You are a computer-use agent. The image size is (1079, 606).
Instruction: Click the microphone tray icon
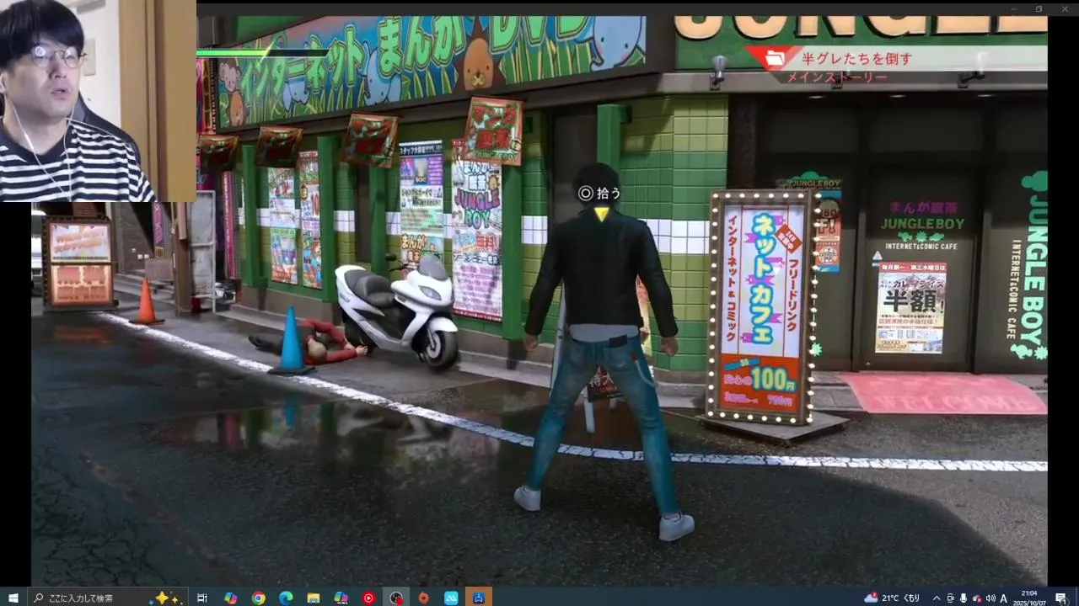[964, 598]
